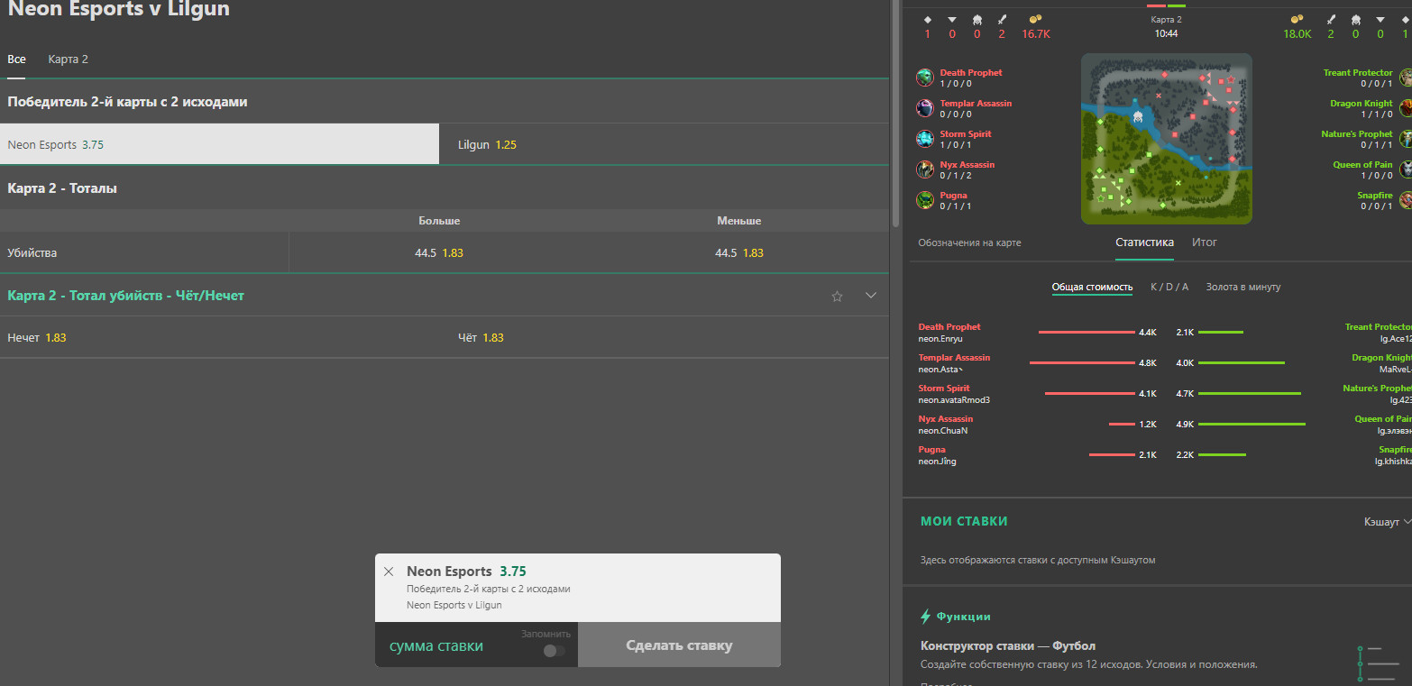Image resolution: width=1412 pixels, height=686 pixels.
Task: Click the Templar Assassin hero portrait
Action: [924, 108]
